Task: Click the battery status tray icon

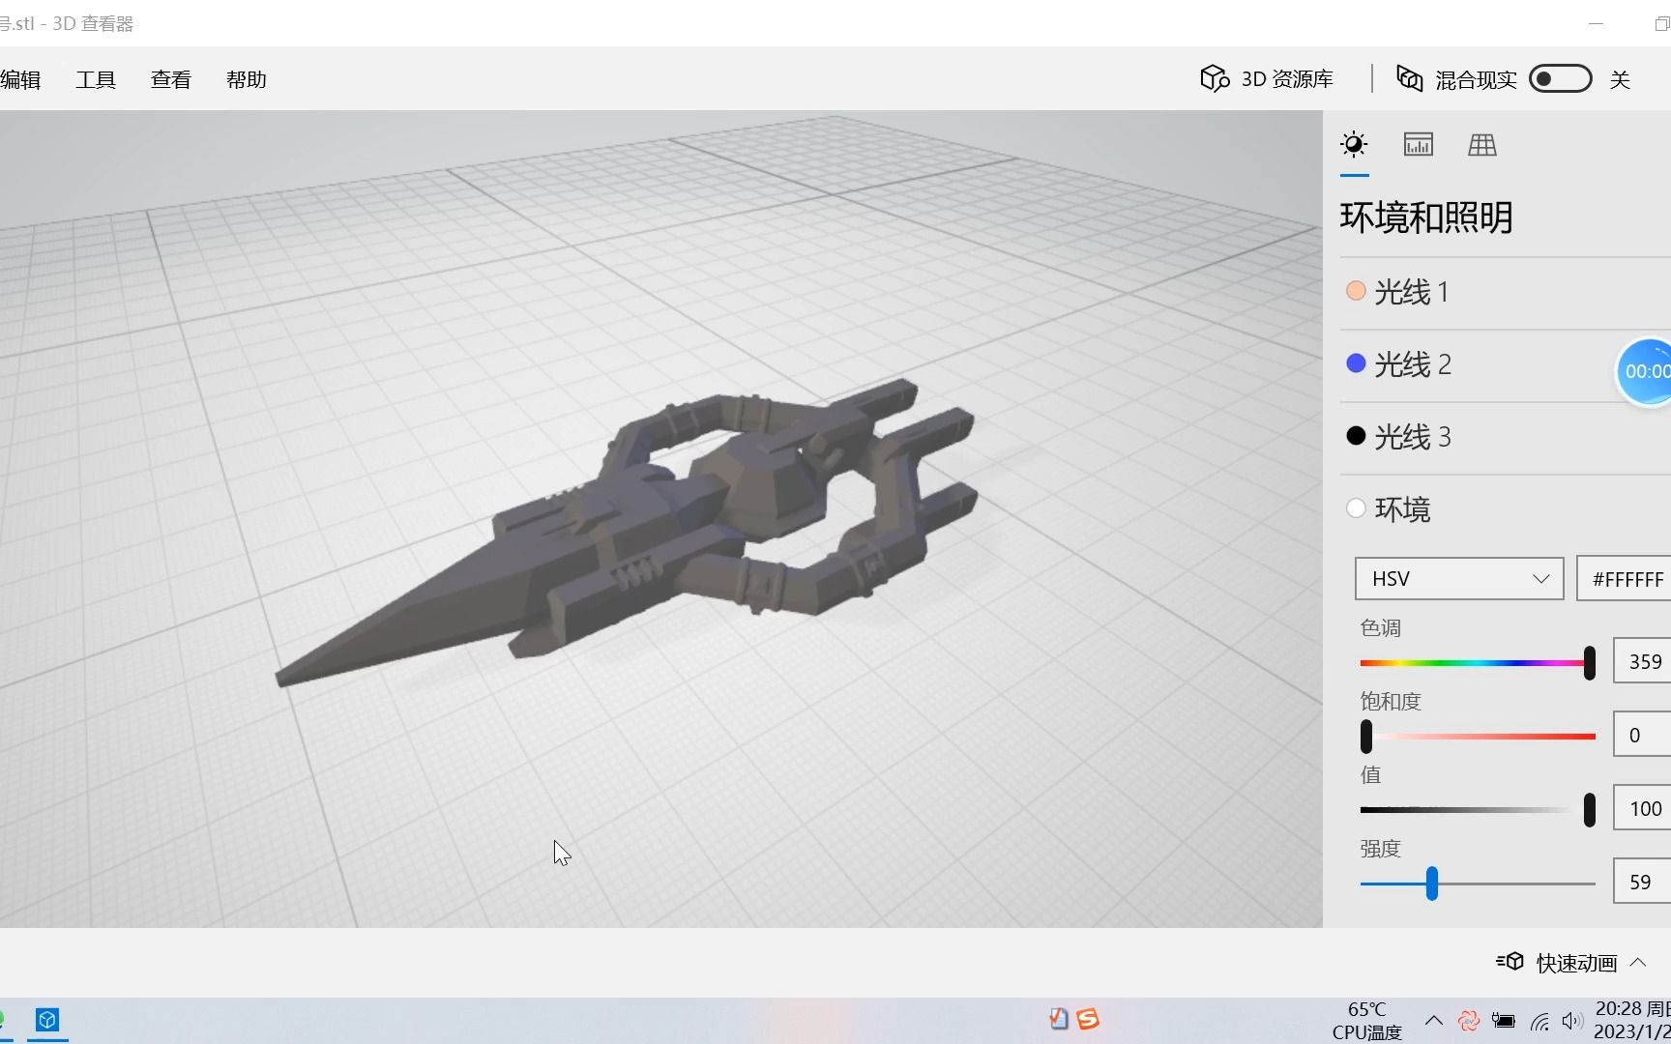Action: pyautogui.click(x=1504, y=1021)
